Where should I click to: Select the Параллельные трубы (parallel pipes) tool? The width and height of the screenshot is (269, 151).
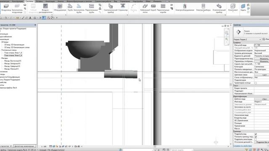pos(92,8)
